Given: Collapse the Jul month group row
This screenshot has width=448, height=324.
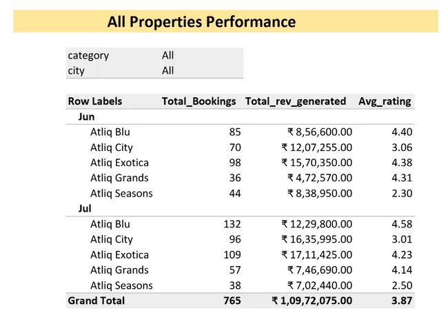Looking at the screenshot, I should point(85,207).
